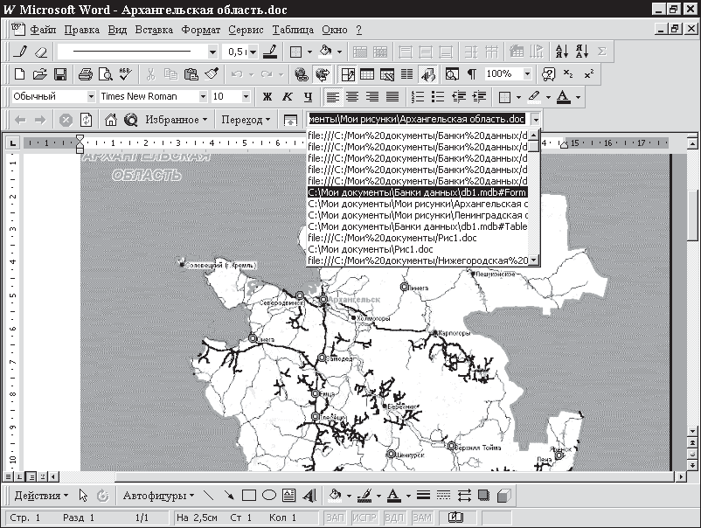Click the Save document icon

(x=61, y=74)
